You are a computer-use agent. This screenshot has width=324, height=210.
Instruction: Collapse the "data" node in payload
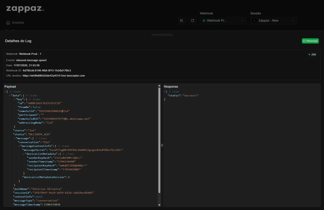click(10, 96)
